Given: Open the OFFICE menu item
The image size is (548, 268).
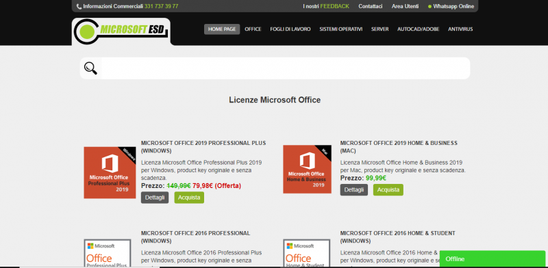Looking at the screenshot, I should [x=253, y=29].
